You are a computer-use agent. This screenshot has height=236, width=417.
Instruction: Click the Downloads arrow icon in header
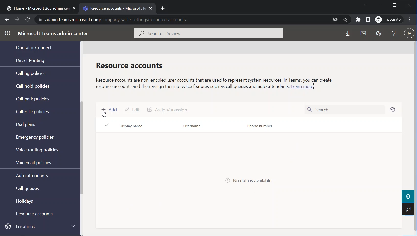coord(348,33)
